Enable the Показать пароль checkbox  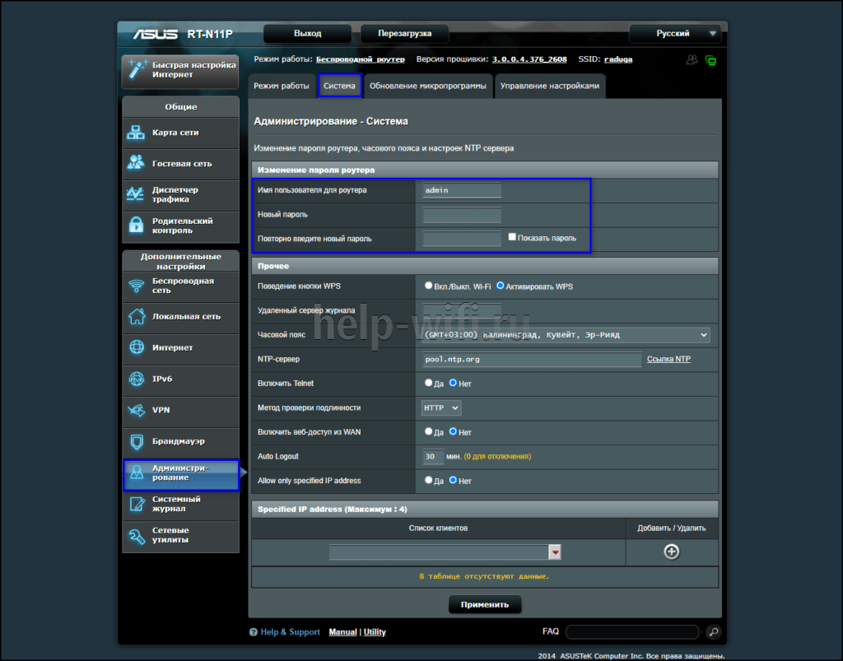coord(512,237)
